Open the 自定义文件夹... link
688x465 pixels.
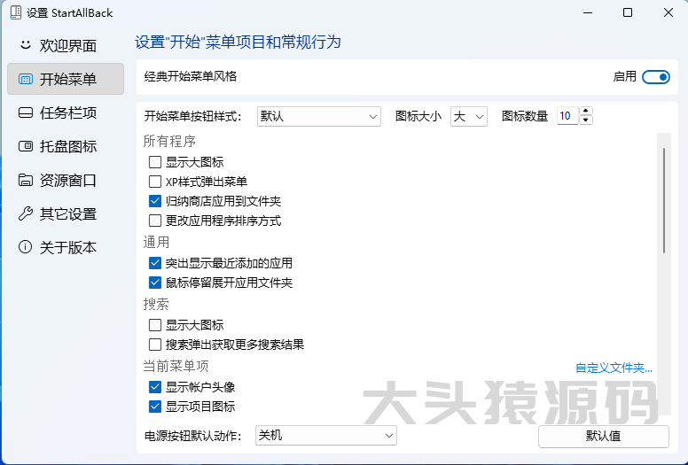click(614, 368)
